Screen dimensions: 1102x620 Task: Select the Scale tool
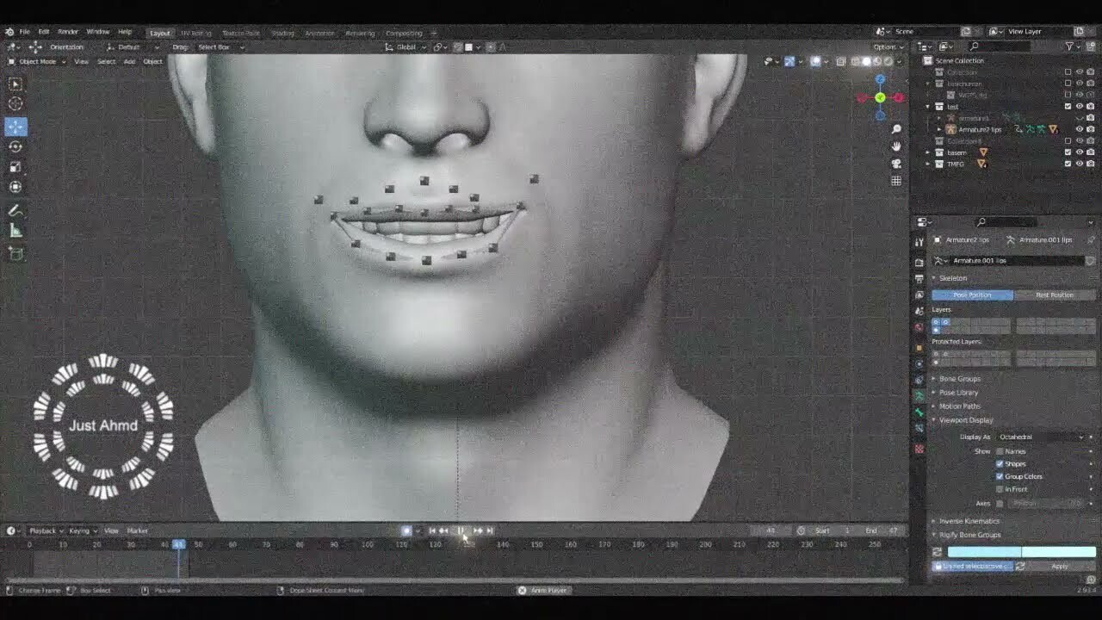point(15,167)
